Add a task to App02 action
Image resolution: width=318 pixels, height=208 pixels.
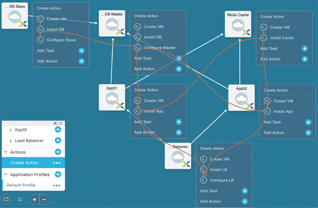(308, 122)
